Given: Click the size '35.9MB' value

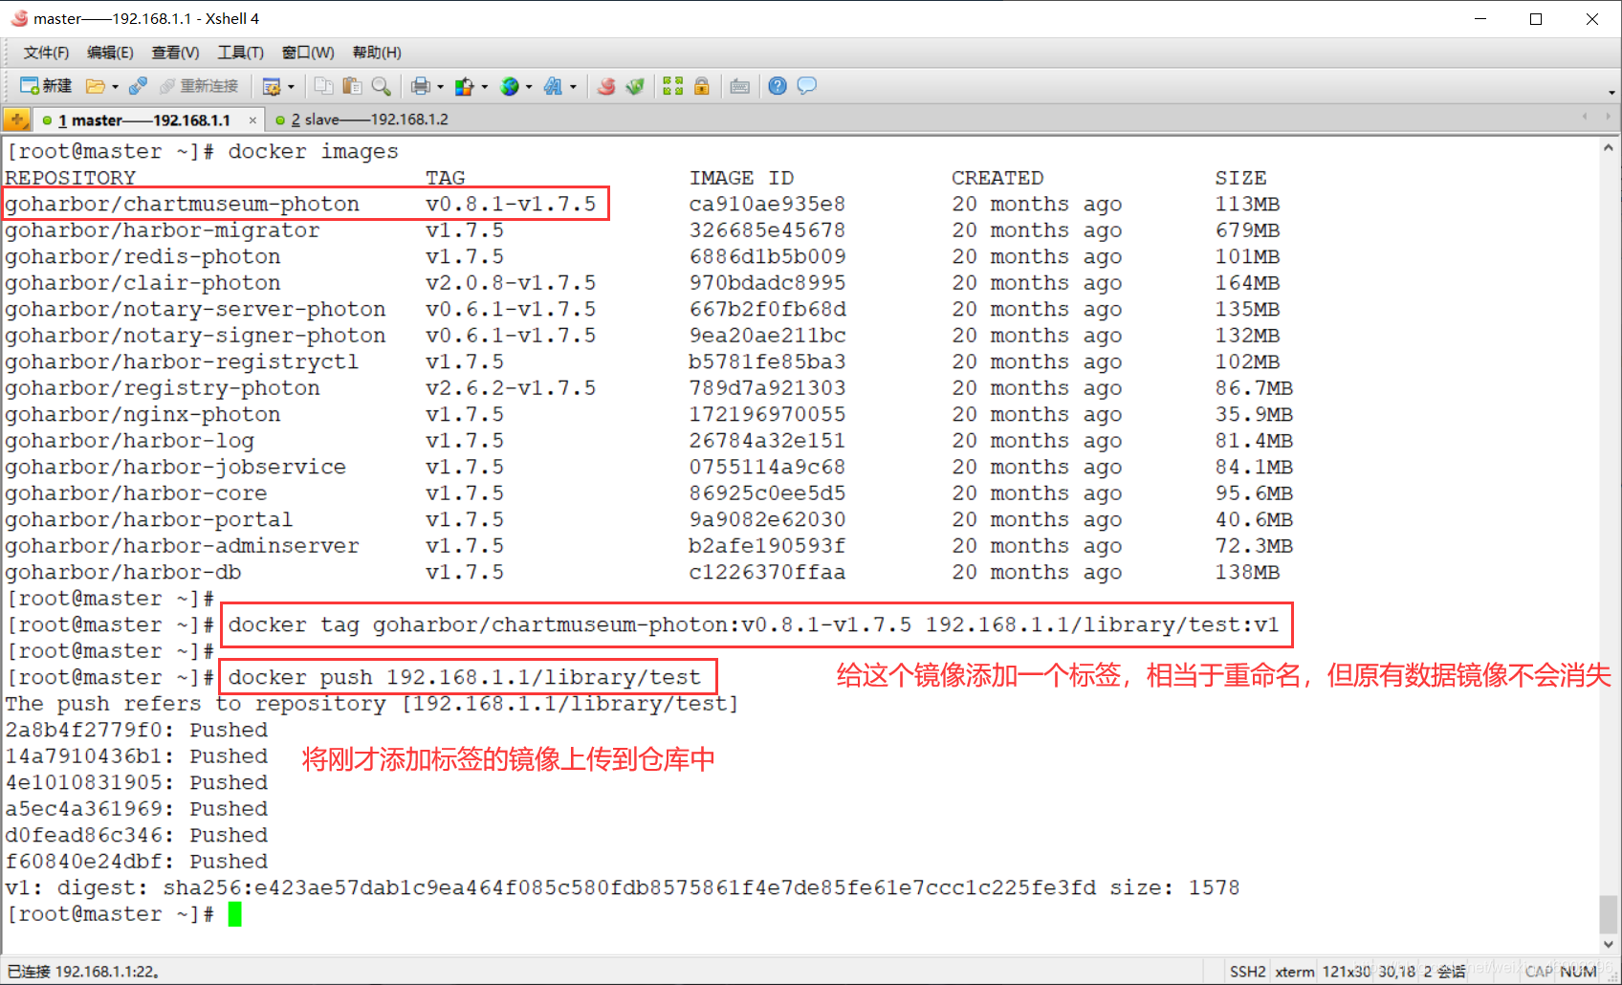Looking at the screenshot, I should pos(1254,415).
